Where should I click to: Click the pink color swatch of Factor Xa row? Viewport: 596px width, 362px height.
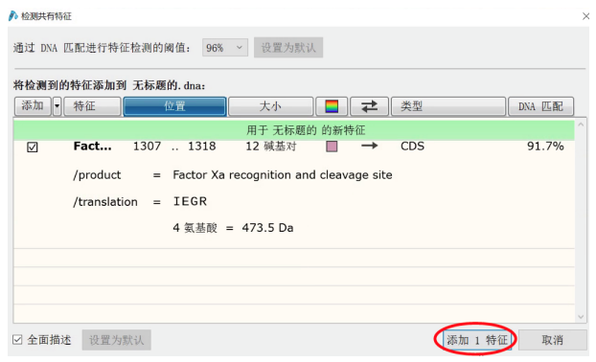pyautogui.click(x=332, y=147)
